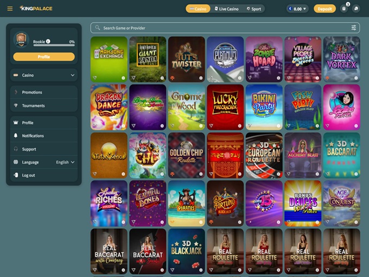The image size is (369, 277).
Task: Click the info icon on Dark Vortex
Action: 356,78
